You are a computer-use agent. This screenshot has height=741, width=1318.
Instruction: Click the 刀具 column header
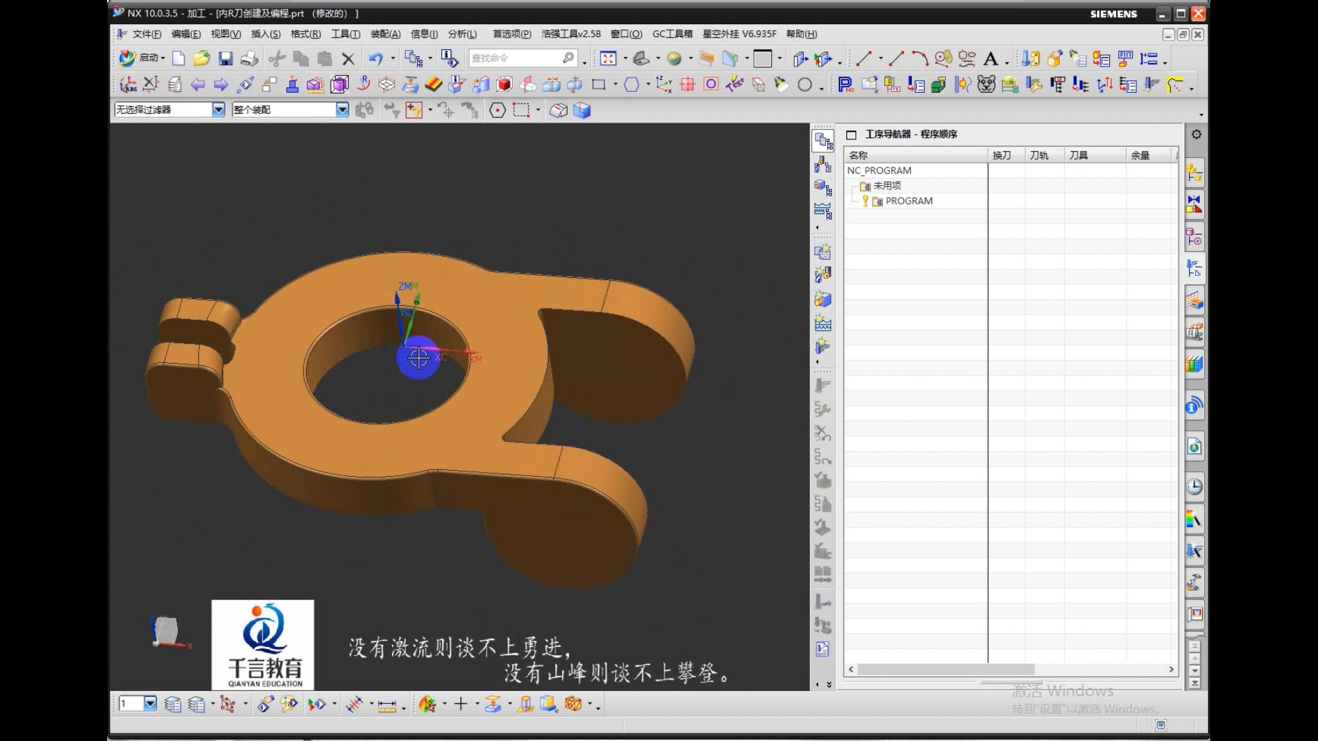click(x=1078, y=155)
